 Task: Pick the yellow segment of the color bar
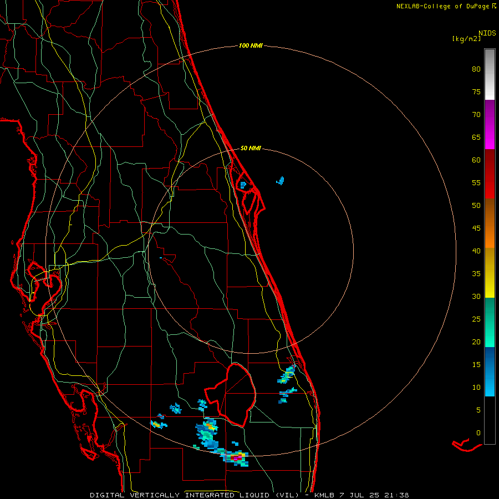[490, 273]
